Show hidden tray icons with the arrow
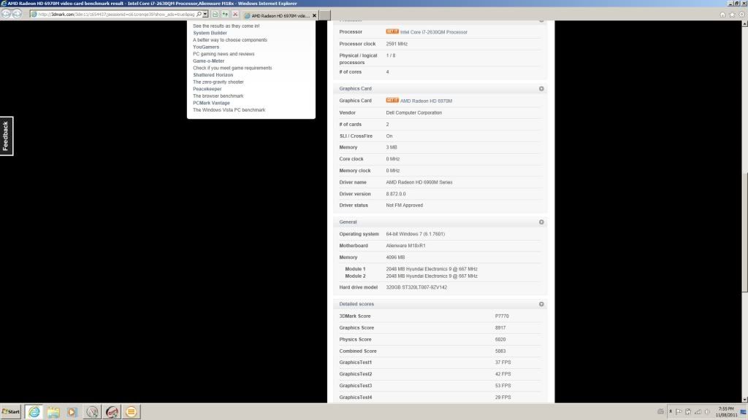This screenshot has height=420, width=748. coord(671,411)
